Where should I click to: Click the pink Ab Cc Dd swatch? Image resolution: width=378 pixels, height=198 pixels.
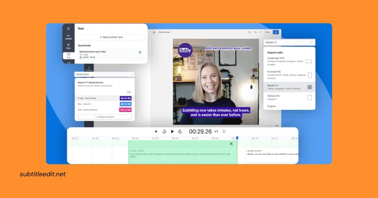[126, 110]
